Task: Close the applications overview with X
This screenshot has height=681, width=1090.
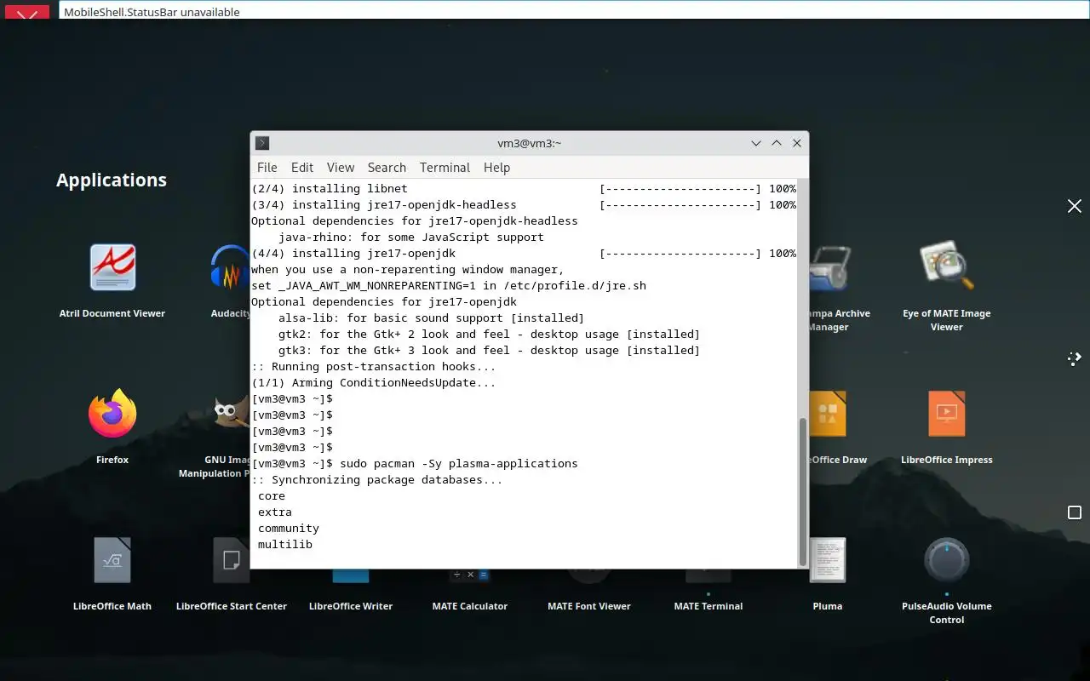Action: (x=1075, y=206)
